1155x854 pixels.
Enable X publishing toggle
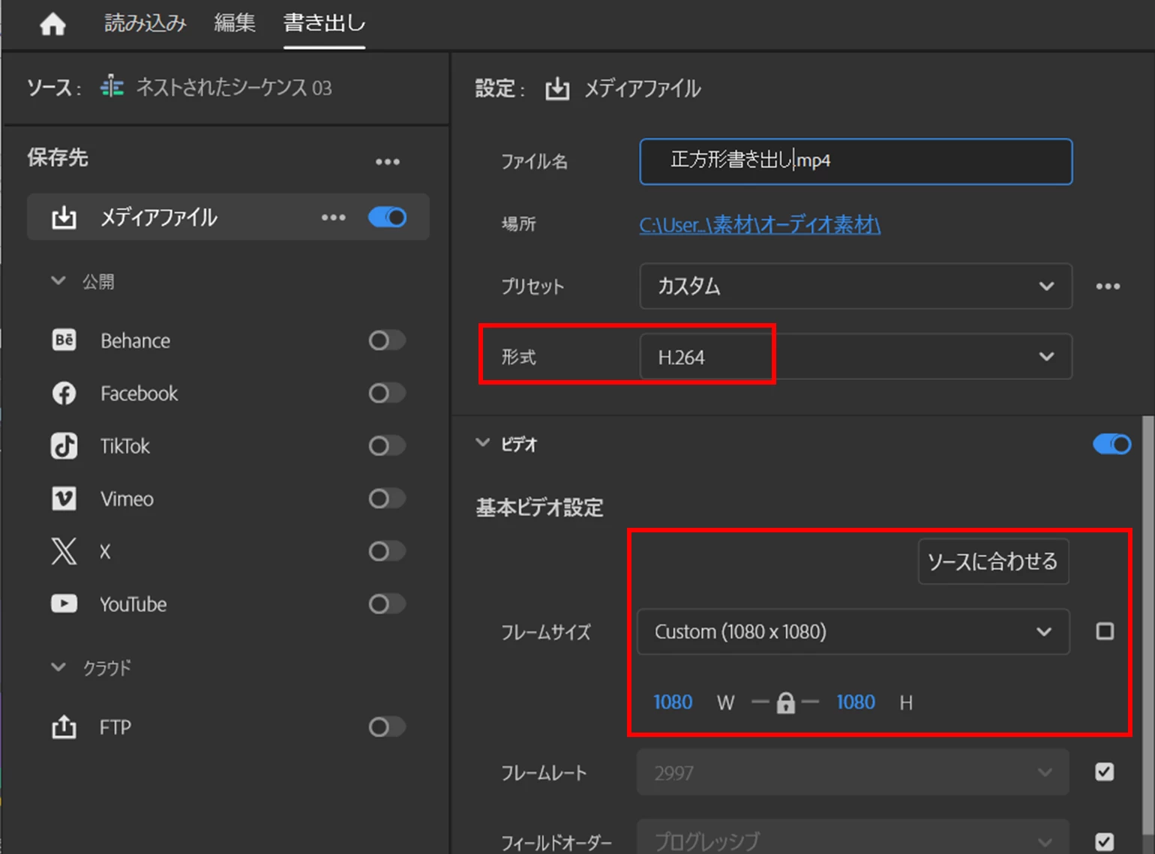tap(387, 551)
